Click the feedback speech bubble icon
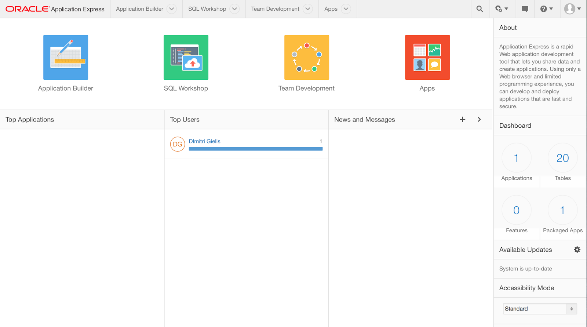Viewport: 587px width, 327px height. 525,9
